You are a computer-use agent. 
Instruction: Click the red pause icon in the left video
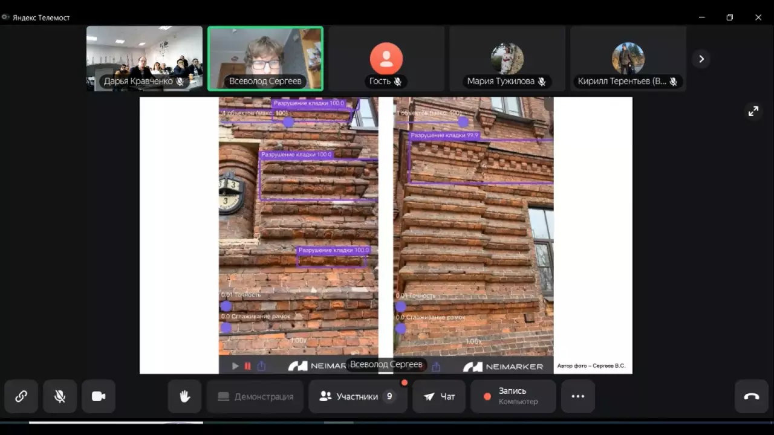247,366
